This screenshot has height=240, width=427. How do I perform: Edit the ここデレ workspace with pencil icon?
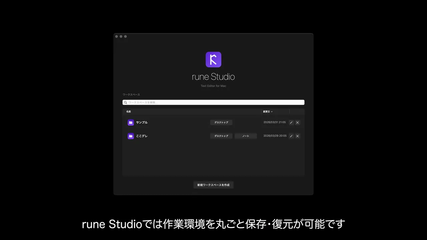click(x=291, y=136)
